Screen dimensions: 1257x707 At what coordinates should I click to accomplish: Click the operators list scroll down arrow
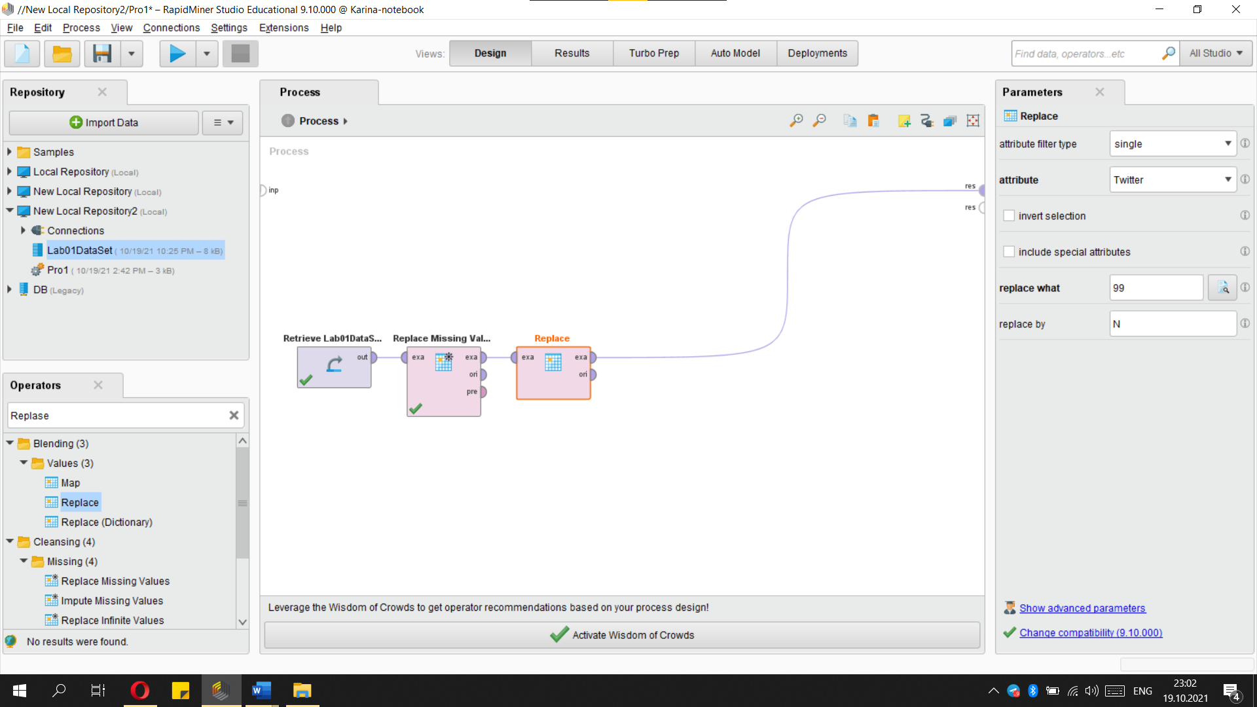point(242,622)
